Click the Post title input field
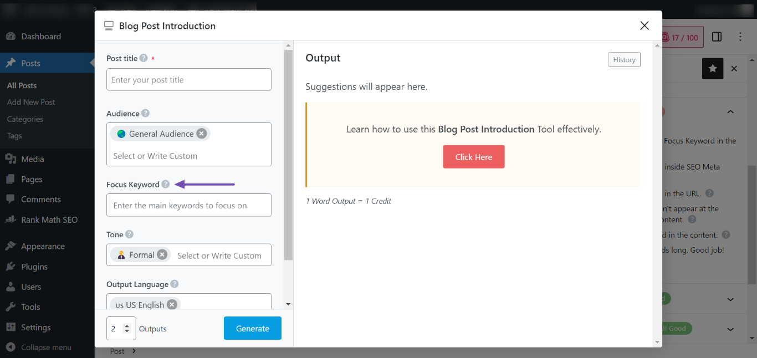 (x=189, y=80)
